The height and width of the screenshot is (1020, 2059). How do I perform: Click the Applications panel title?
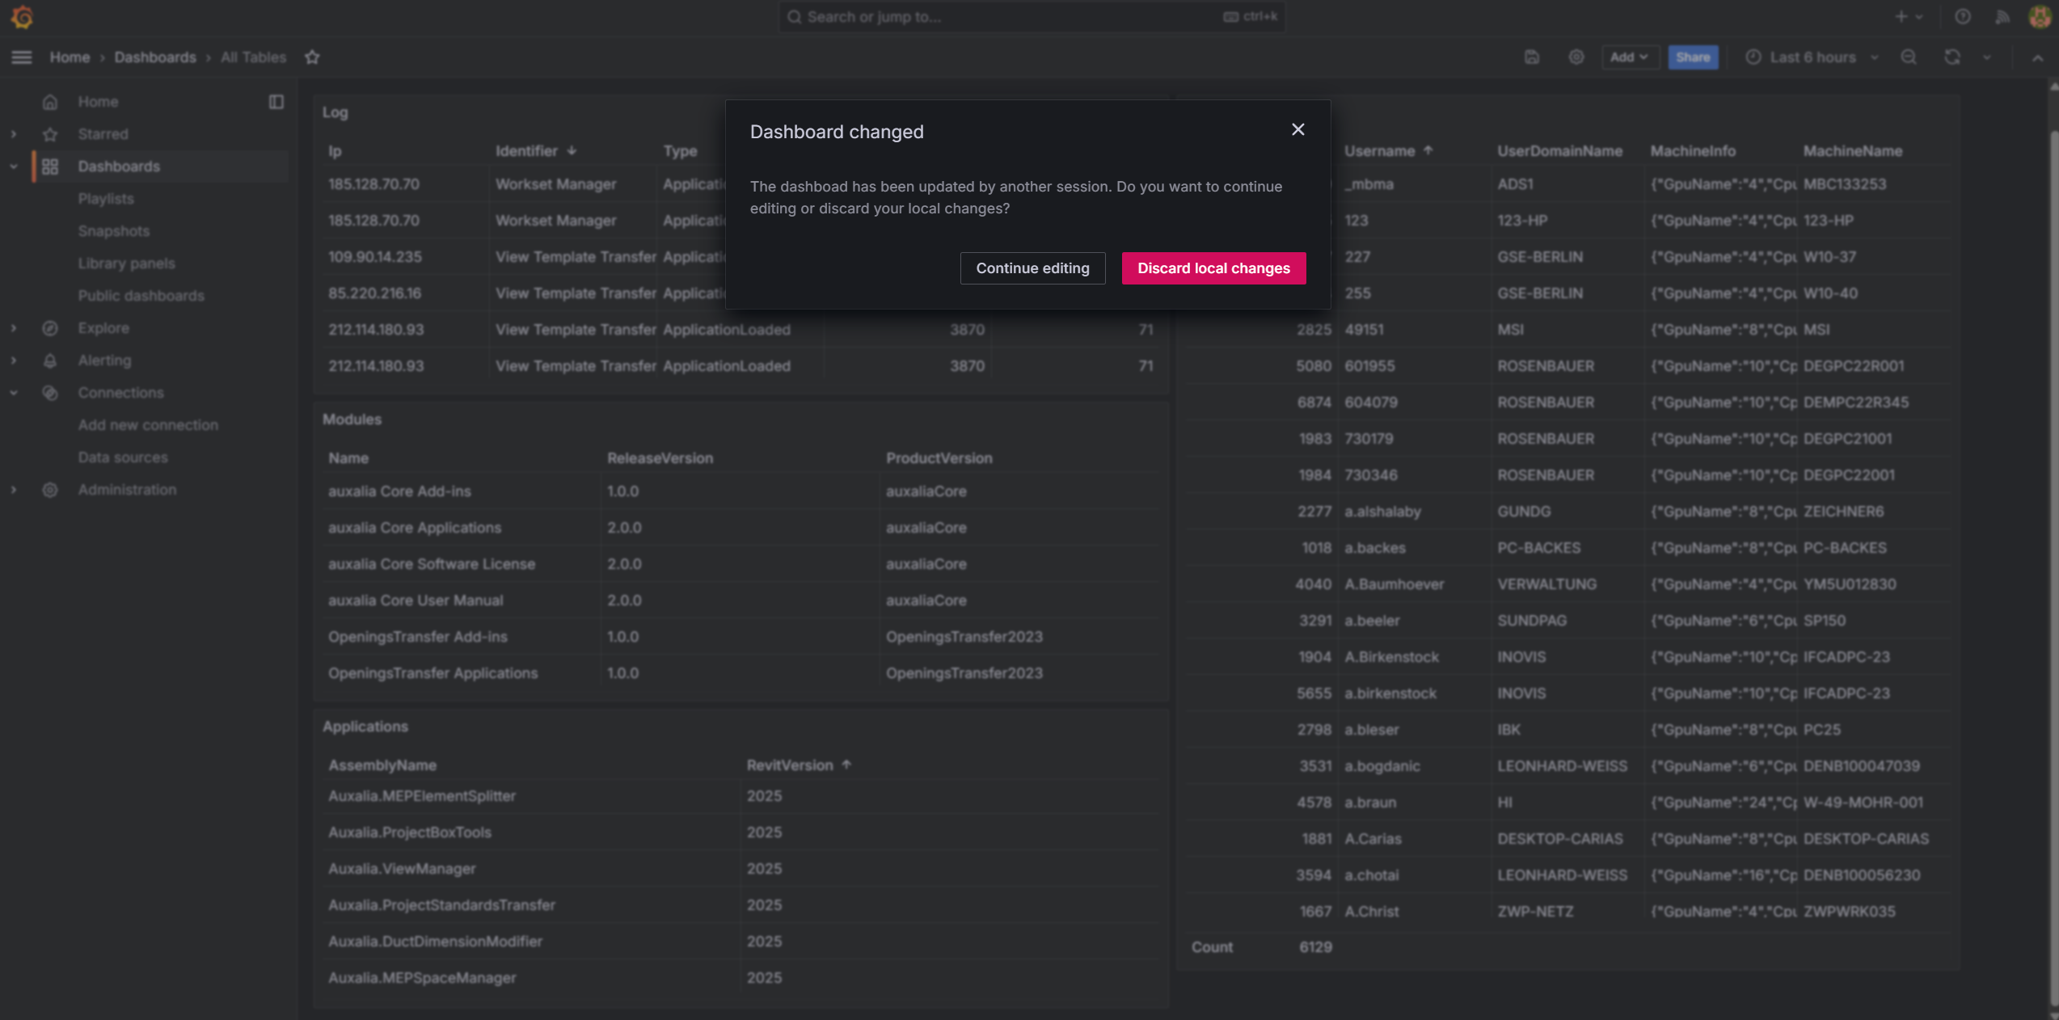coord(365,727)
